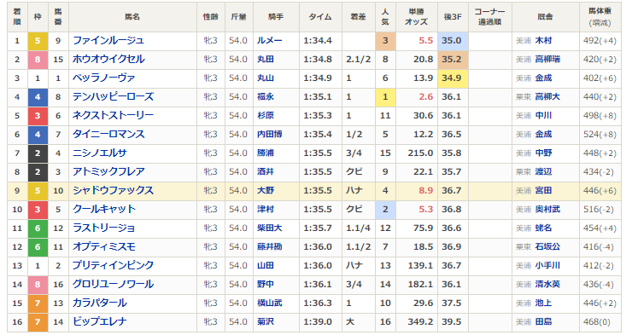Viewport: 632px width, 335px height.
Task: Open horse page for タイニーロマンス
Action: coord(108,135)
